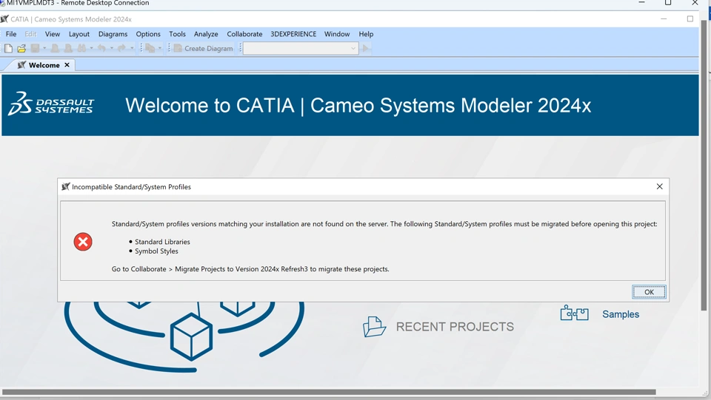711x400 pixels.
Task: Click the Recent Projects folder icon
Action: [374, 326]
